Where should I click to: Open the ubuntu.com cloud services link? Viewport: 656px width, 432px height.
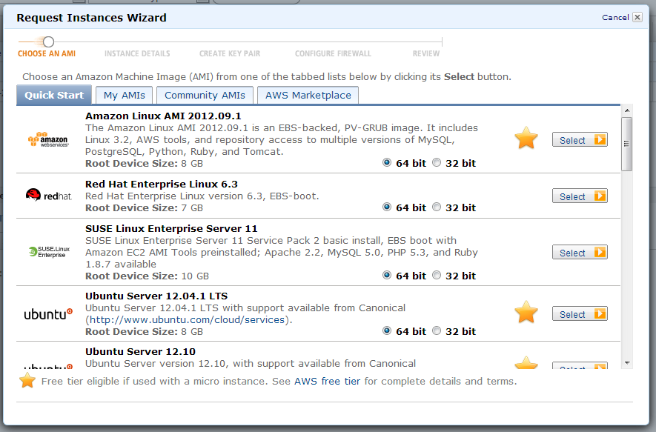coord(187,320)
